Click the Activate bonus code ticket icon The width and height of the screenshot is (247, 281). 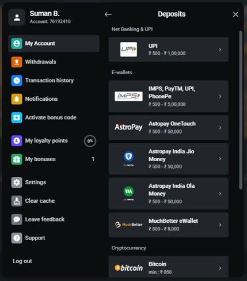(17, 117)
